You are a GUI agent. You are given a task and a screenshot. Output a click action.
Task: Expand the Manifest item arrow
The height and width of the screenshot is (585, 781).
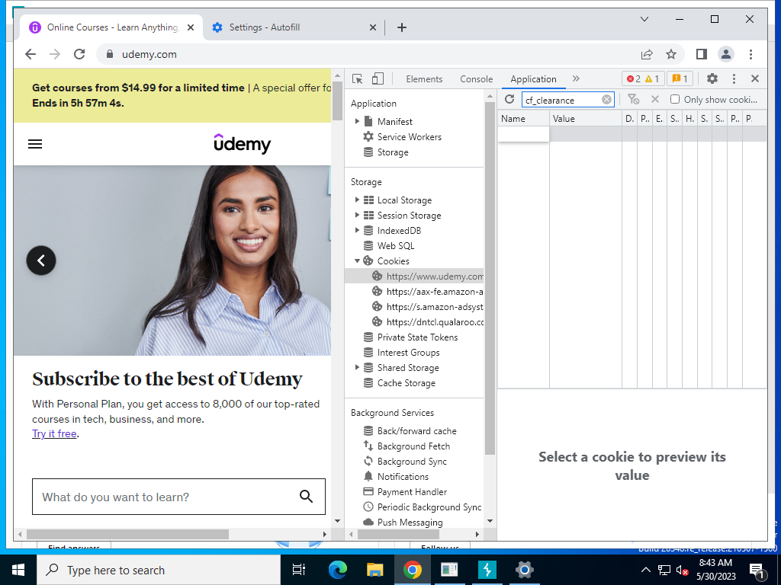357,121
